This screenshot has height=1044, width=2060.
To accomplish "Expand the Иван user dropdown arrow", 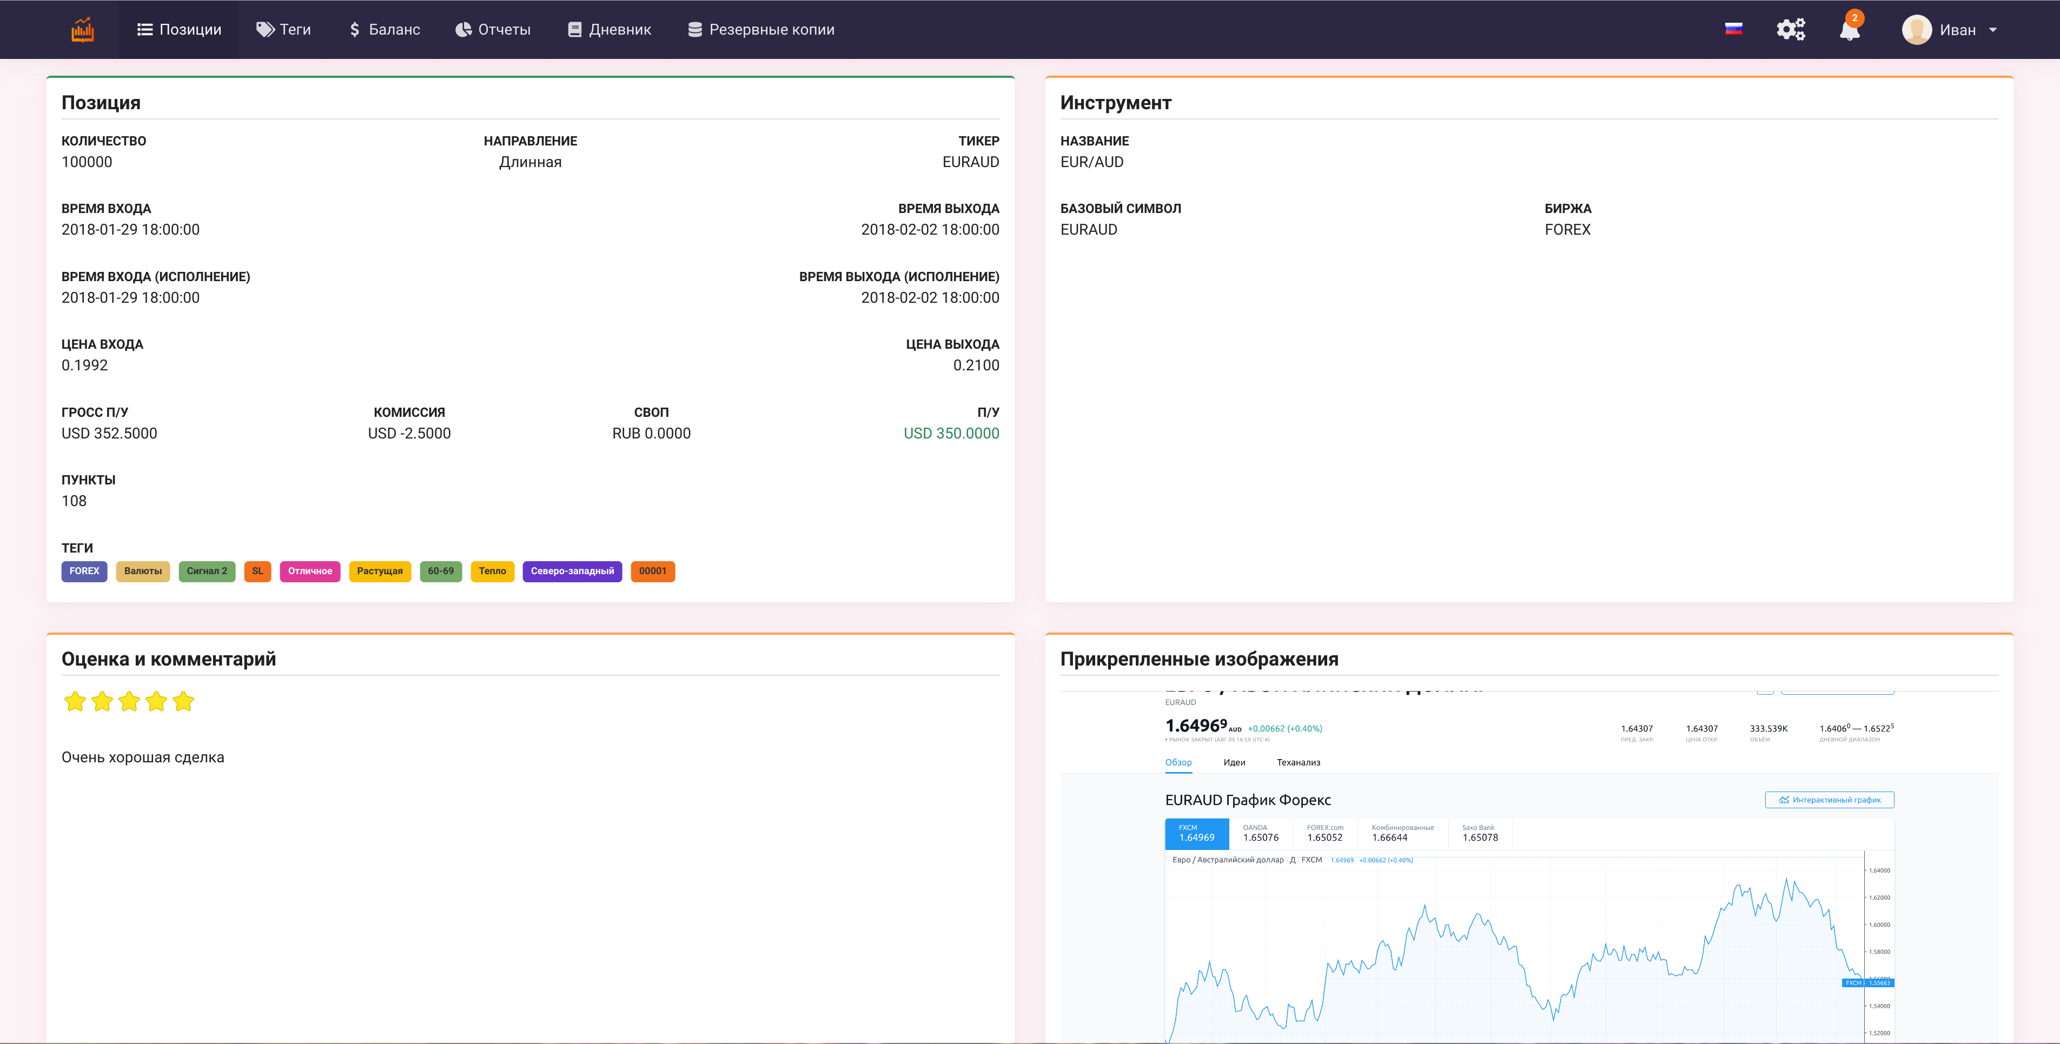I will (1993, 30).
